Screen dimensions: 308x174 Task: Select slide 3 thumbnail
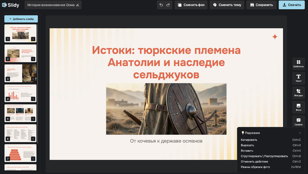(x=20, y=73)
